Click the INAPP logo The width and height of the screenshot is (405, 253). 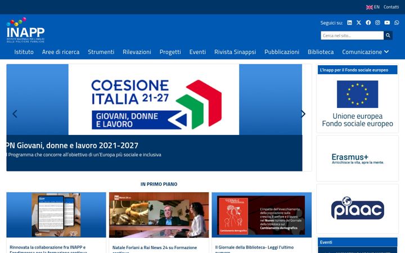(25, 30)
